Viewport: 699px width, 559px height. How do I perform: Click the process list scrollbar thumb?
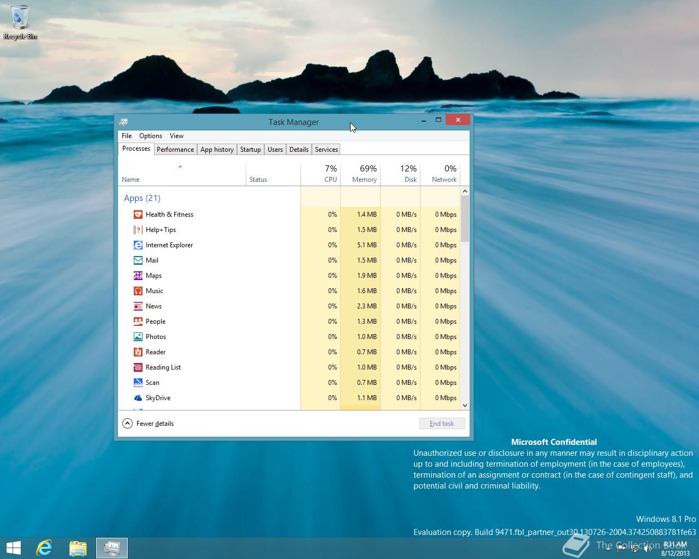[x=465, y=218]
